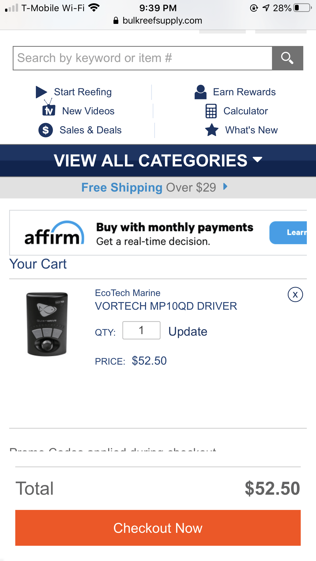Open the EcoTech Marine brand link

(127, 293)
